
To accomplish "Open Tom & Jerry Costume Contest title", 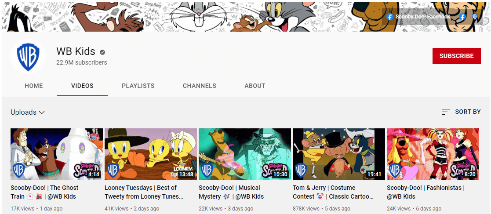I will (x=334, y=192).
